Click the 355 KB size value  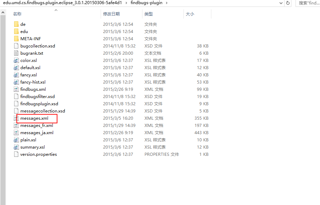[x=201, y=118]
